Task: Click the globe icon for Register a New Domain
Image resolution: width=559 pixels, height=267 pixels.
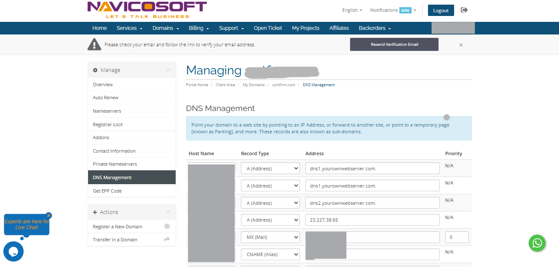Action: tap(167, 227)
